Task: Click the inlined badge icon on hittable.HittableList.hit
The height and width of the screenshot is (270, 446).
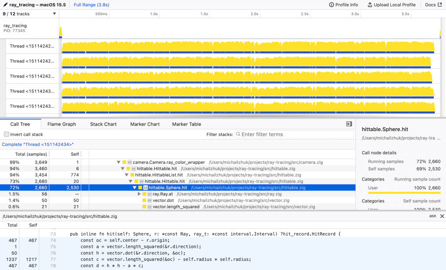Action: [x=136, y=175]
